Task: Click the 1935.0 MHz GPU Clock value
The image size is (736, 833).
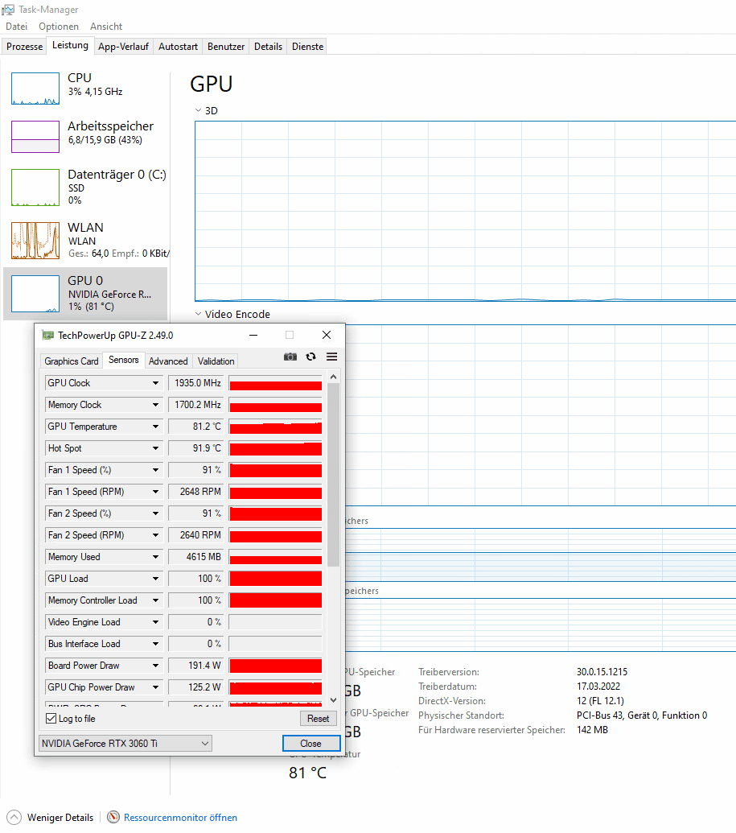Action: click(196, 383)
